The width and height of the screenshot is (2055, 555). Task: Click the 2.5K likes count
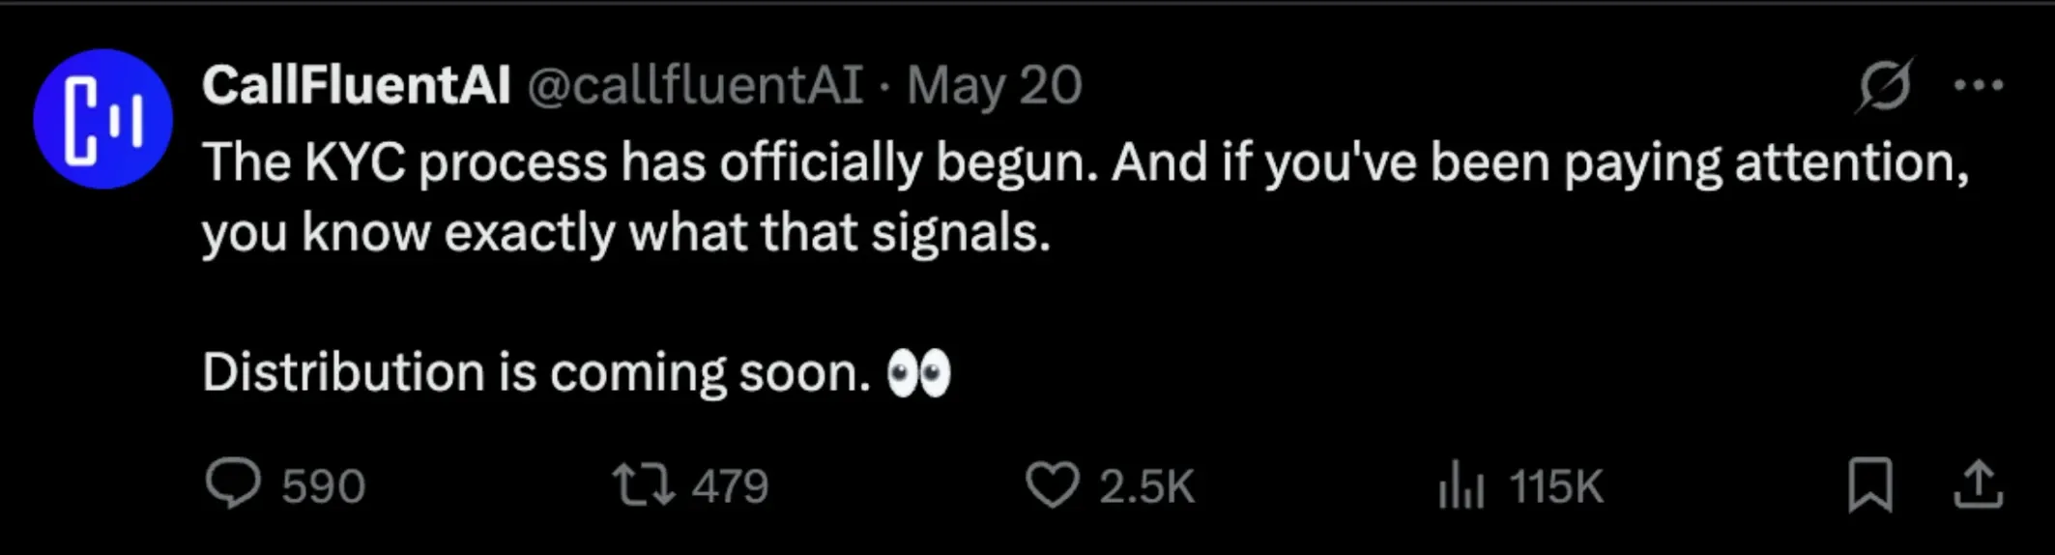[x=1147, y=485]
